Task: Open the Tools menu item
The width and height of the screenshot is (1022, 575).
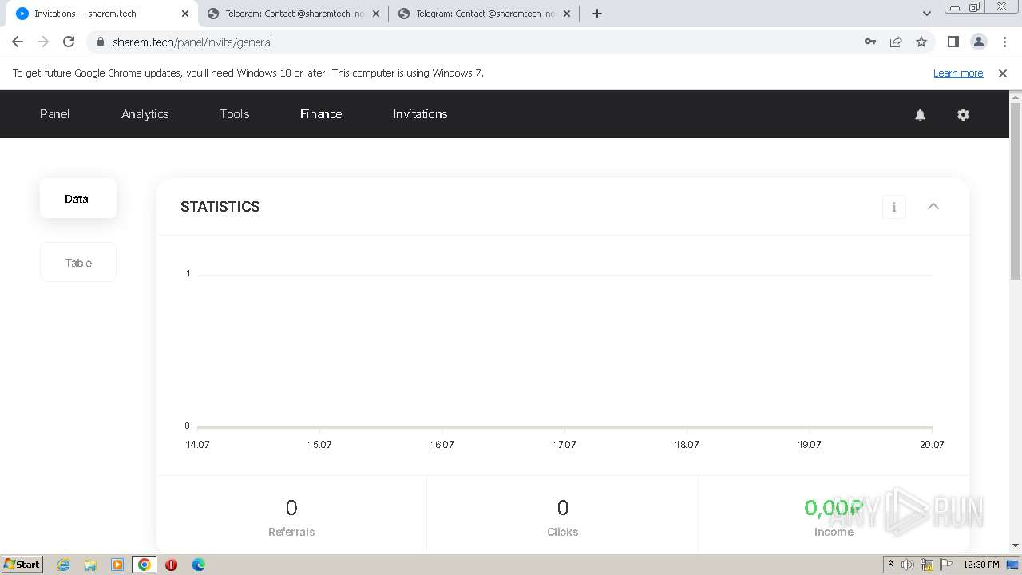Action: click(235, 114)
